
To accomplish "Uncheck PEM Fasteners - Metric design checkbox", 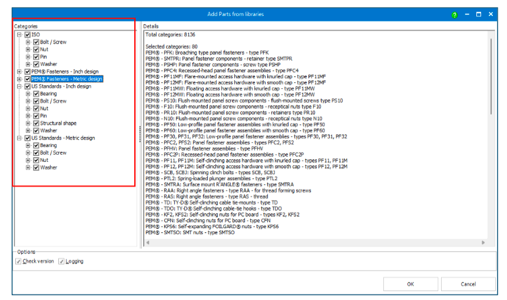I will [x=28, y=79].
